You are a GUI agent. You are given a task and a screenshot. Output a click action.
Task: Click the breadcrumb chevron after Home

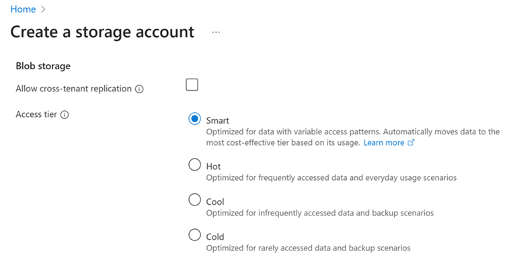point(43,10)
